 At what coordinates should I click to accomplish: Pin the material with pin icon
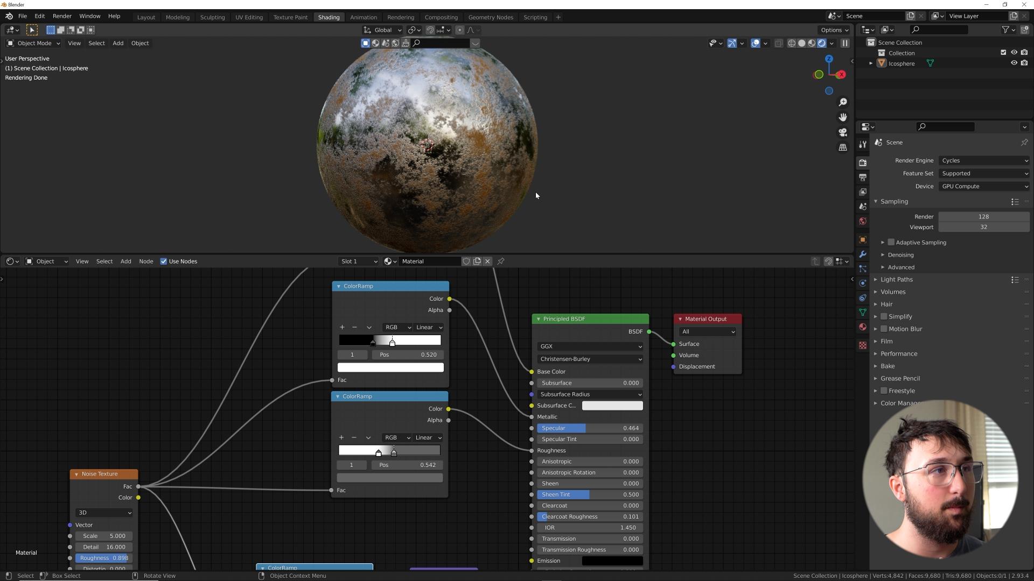(x=501, y=261)
